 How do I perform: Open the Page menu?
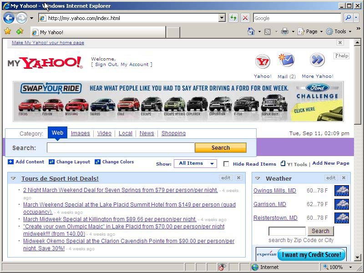[310, 31]
